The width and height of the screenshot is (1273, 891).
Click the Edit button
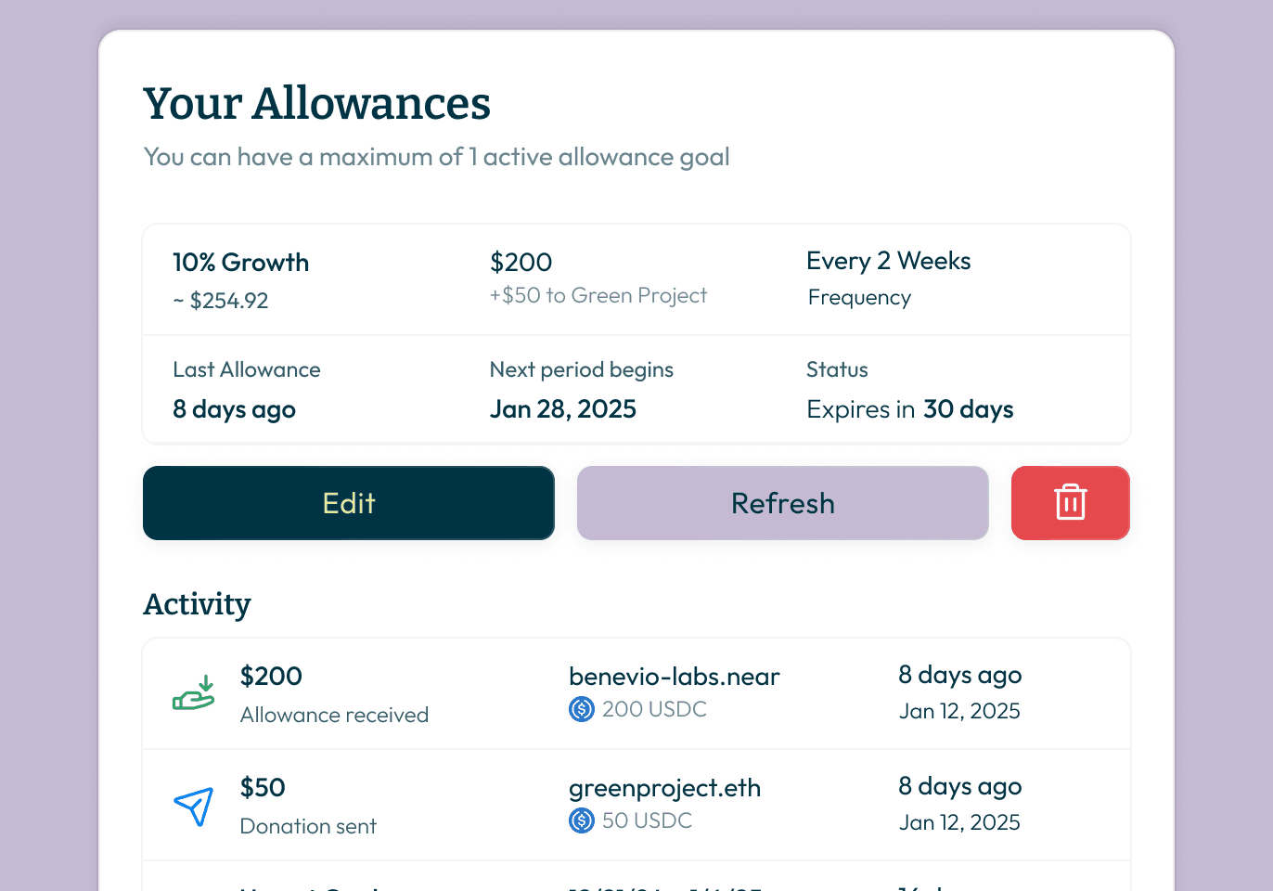tap(349, 502)
